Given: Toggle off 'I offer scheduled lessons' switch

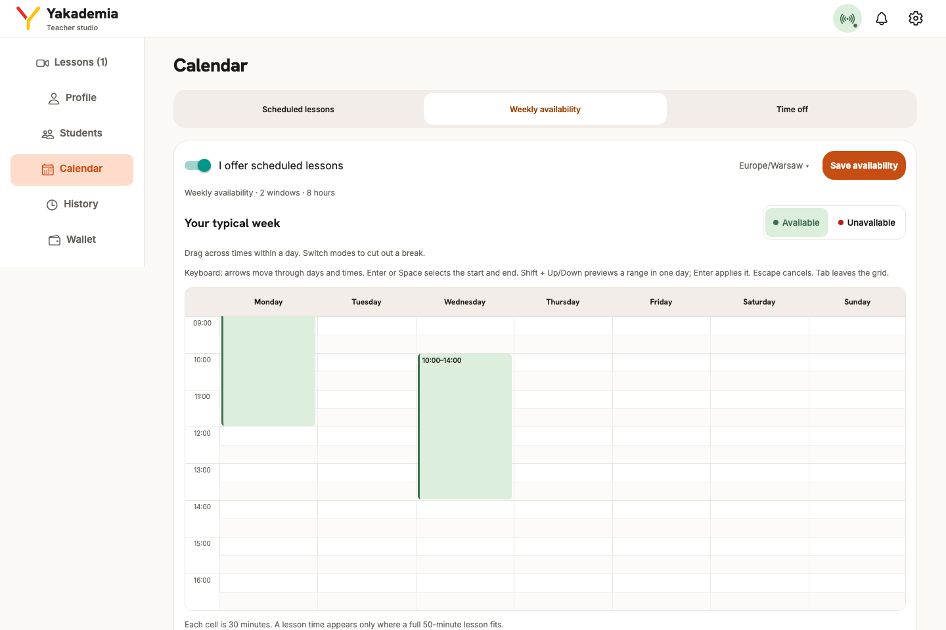Looking at the screenshot, I should [198, 165].
